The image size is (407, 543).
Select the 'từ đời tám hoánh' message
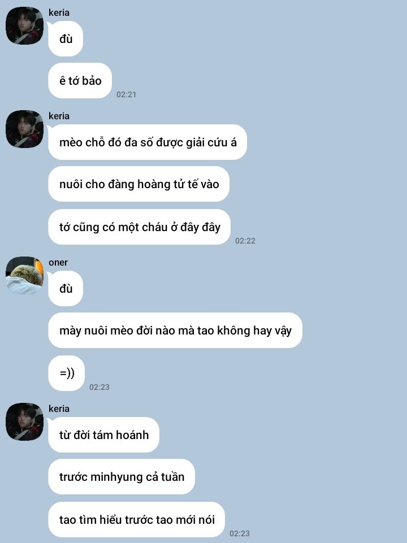coord(104,435)
